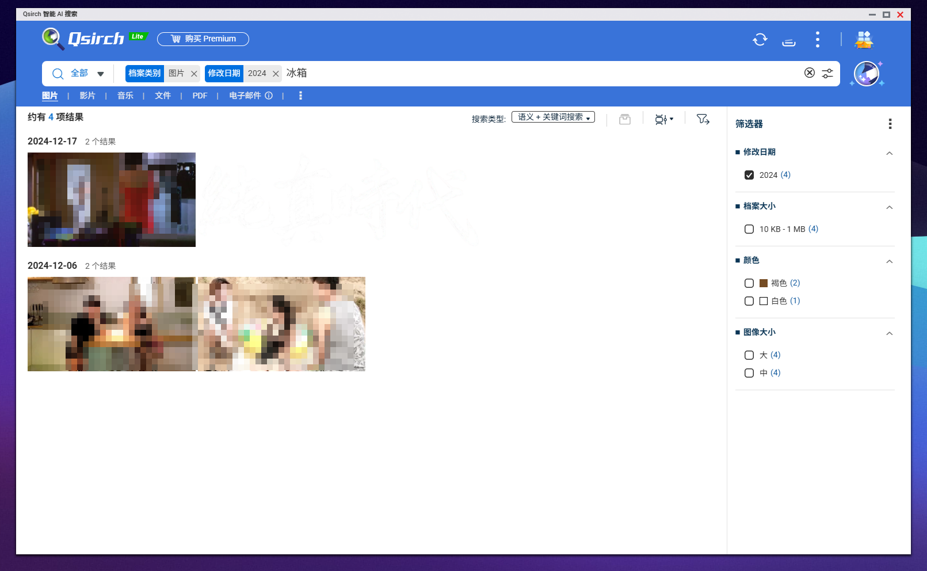Viewport: 927px width, 571px height.
Task: Open advanced search options slider icon
Action: click(827, 73)
